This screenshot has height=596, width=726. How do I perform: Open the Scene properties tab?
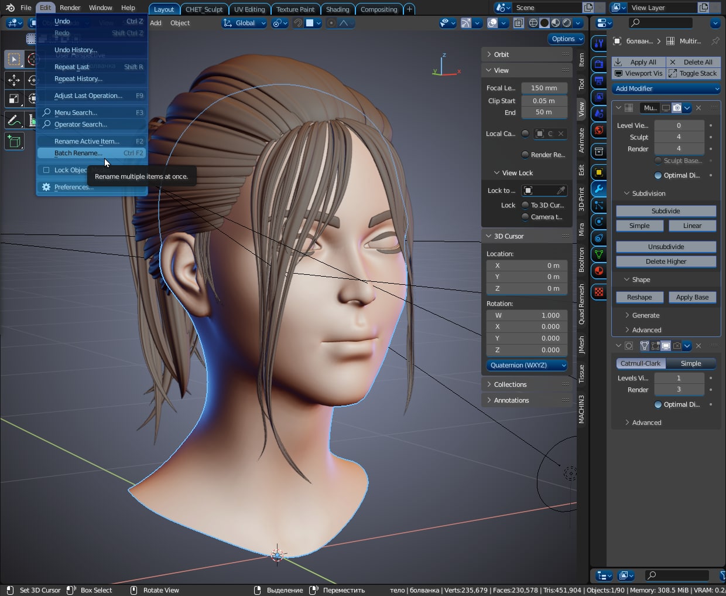pos(599,113)
